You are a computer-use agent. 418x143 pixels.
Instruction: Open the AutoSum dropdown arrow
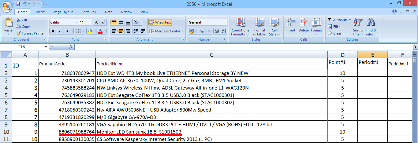(x=350, y=20)
